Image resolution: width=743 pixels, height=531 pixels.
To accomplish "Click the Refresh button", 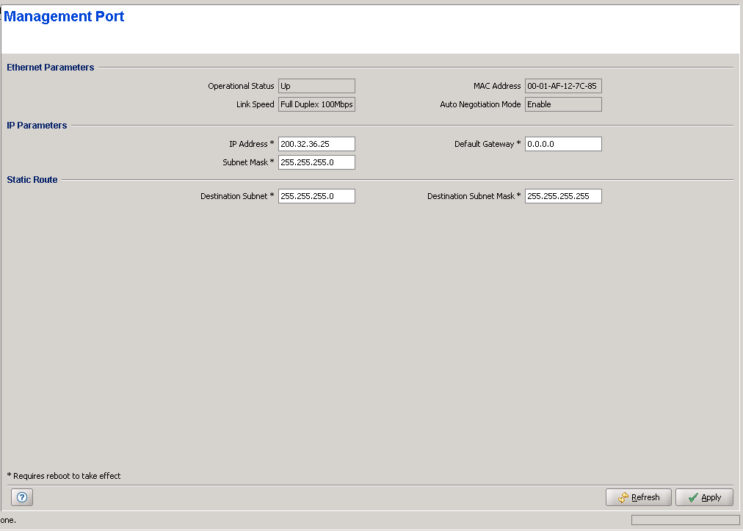I will [x=638, y=497].
